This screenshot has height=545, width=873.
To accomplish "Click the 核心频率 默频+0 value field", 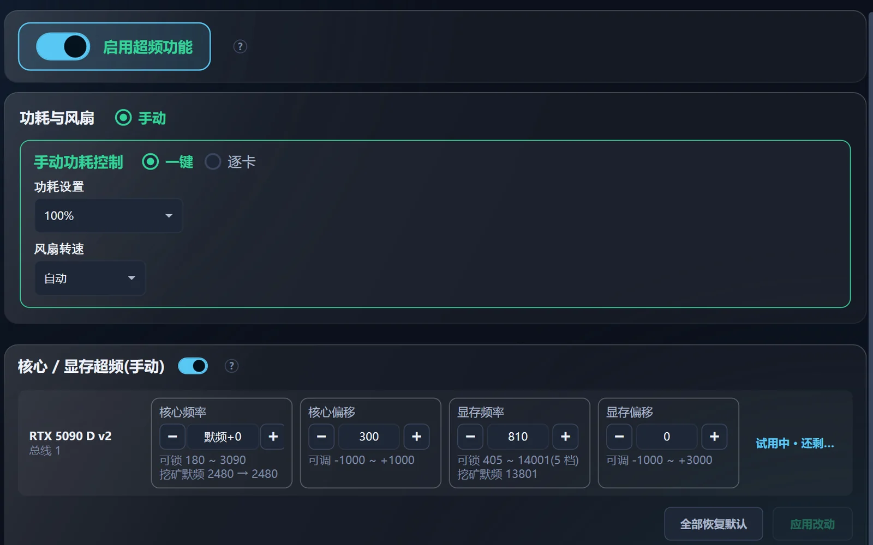I will coord(223,437).
